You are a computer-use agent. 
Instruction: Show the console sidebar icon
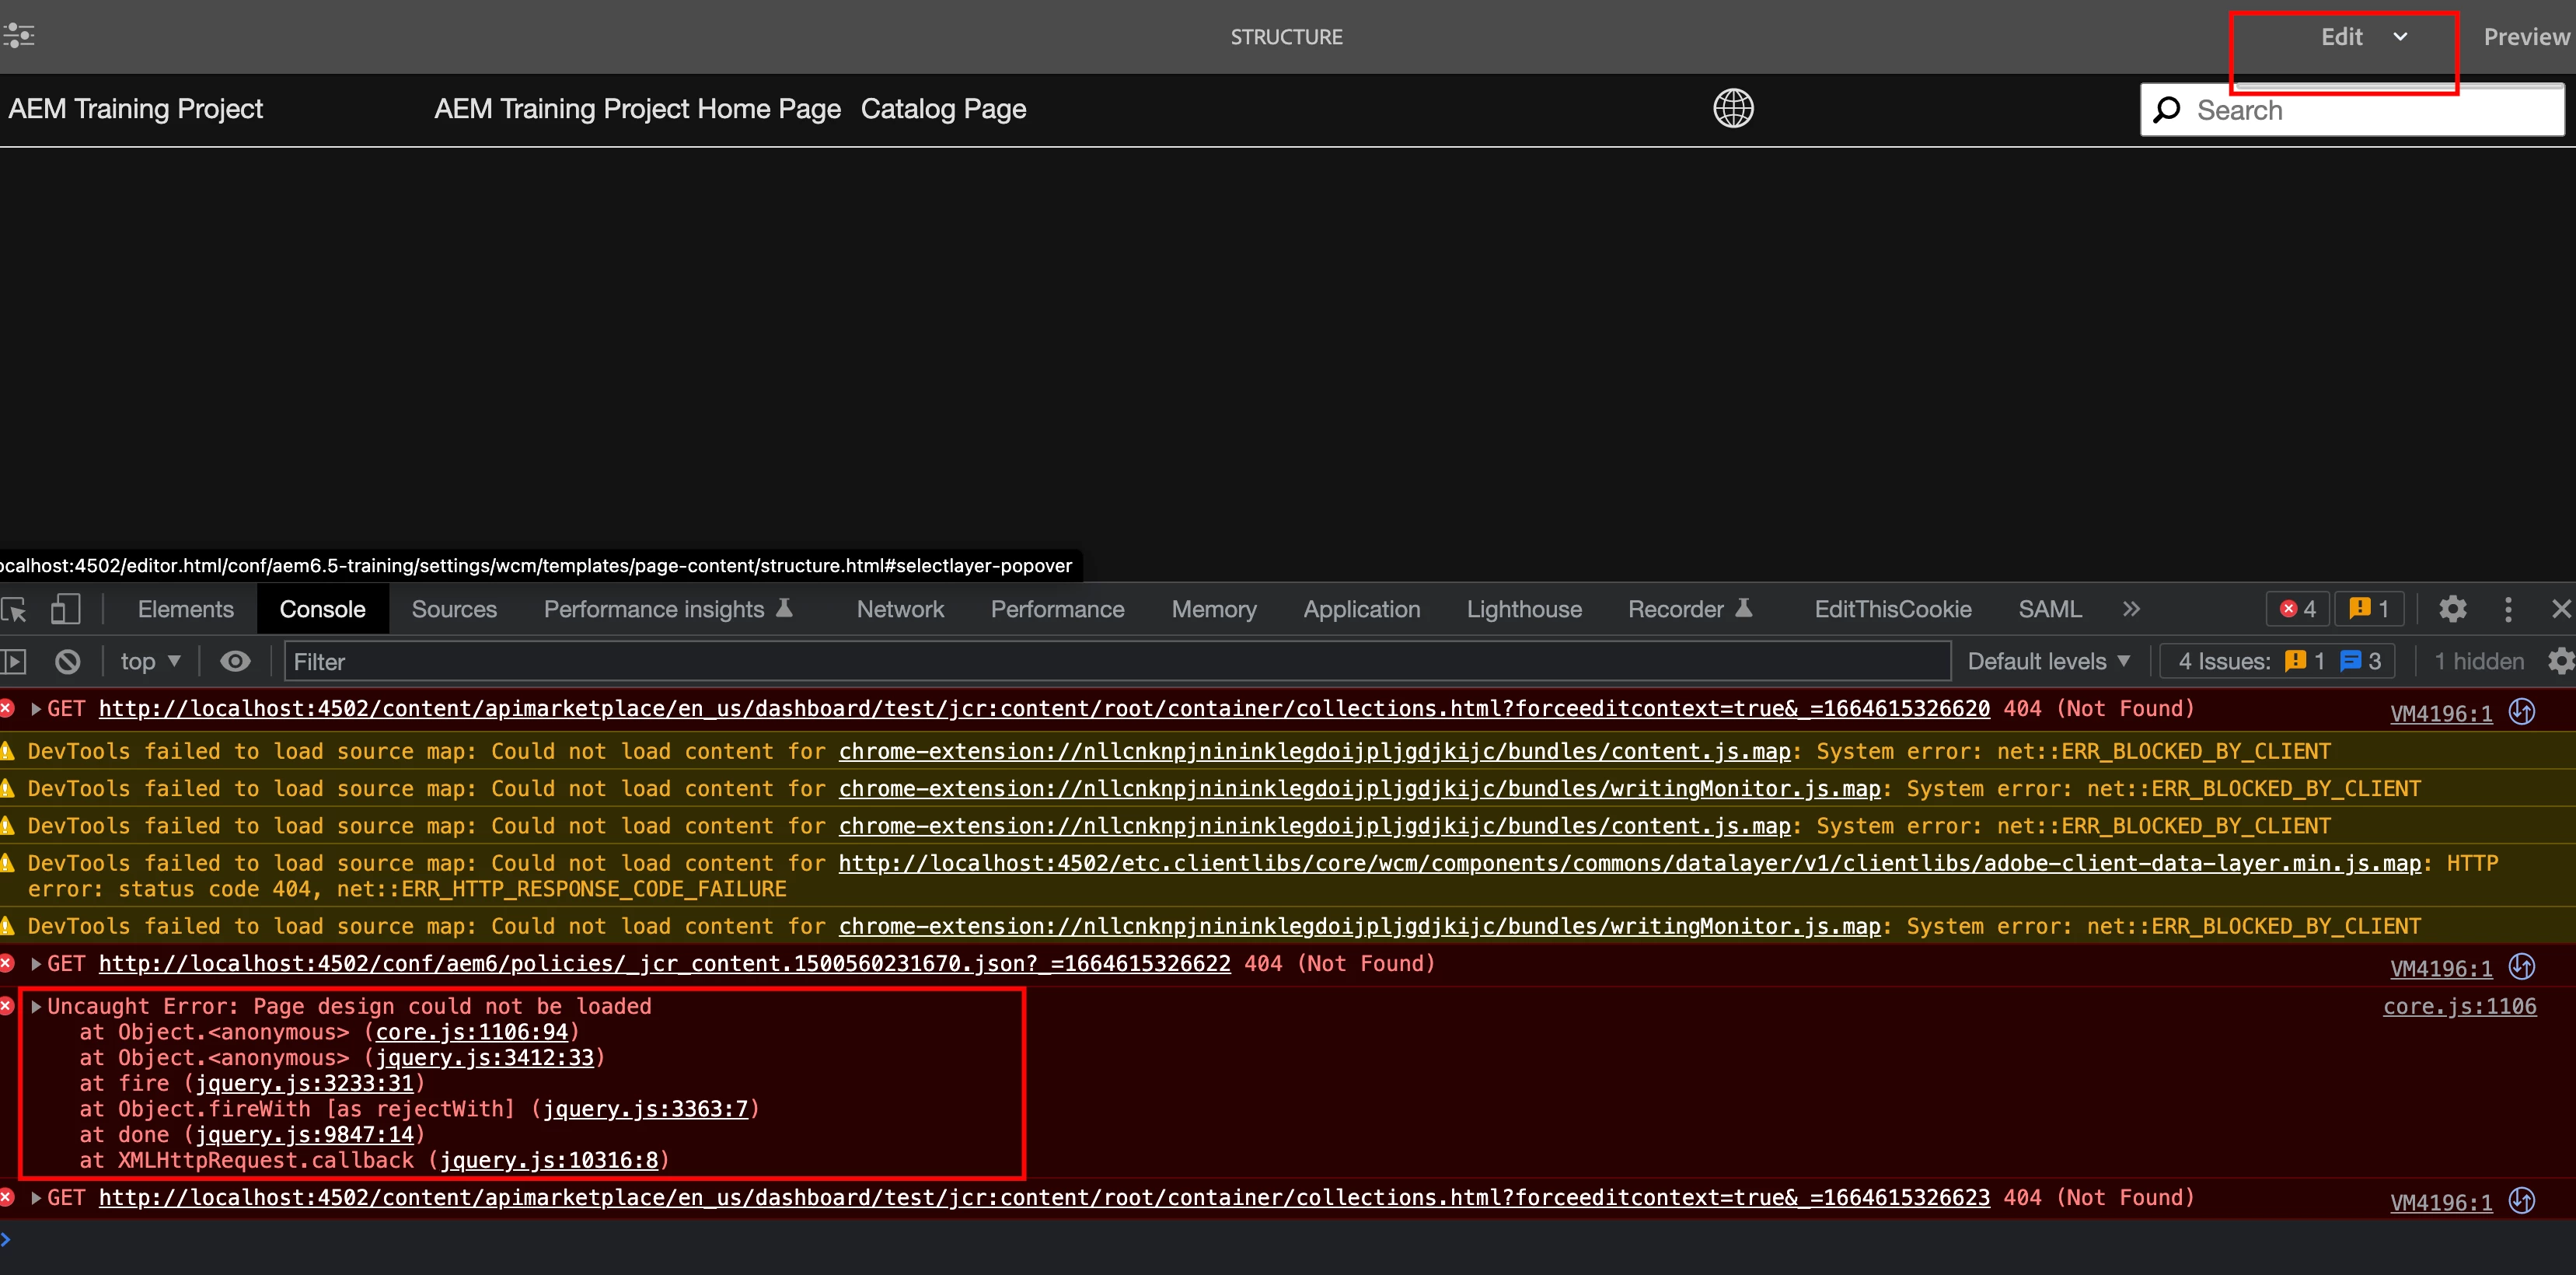click(14, 661)
